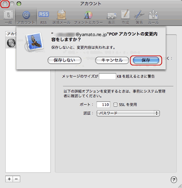
Task: Open the 一般 (General) preferences pane
Action: (8, 17)
